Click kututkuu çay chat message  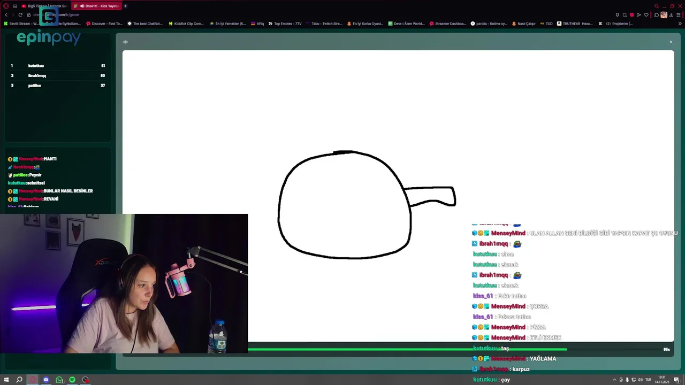492,380
